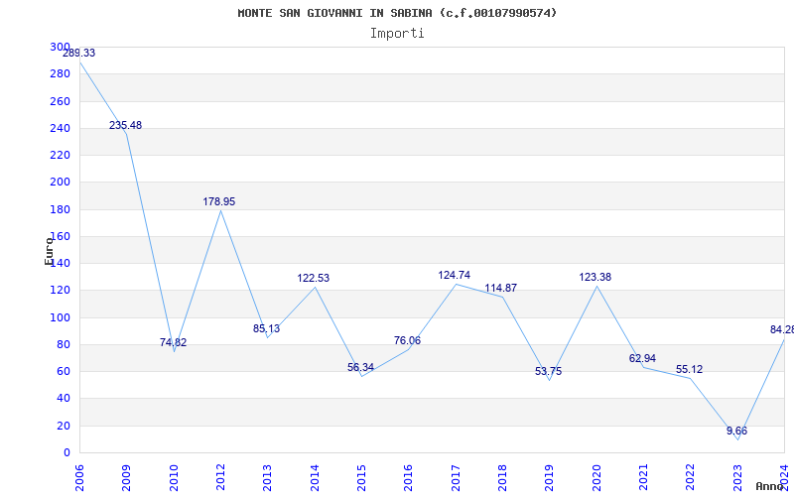Image resolution: width=794 pixels, height=496 pixels.
Task: Click the 178.95 peak value label
Action: (219, 201)
